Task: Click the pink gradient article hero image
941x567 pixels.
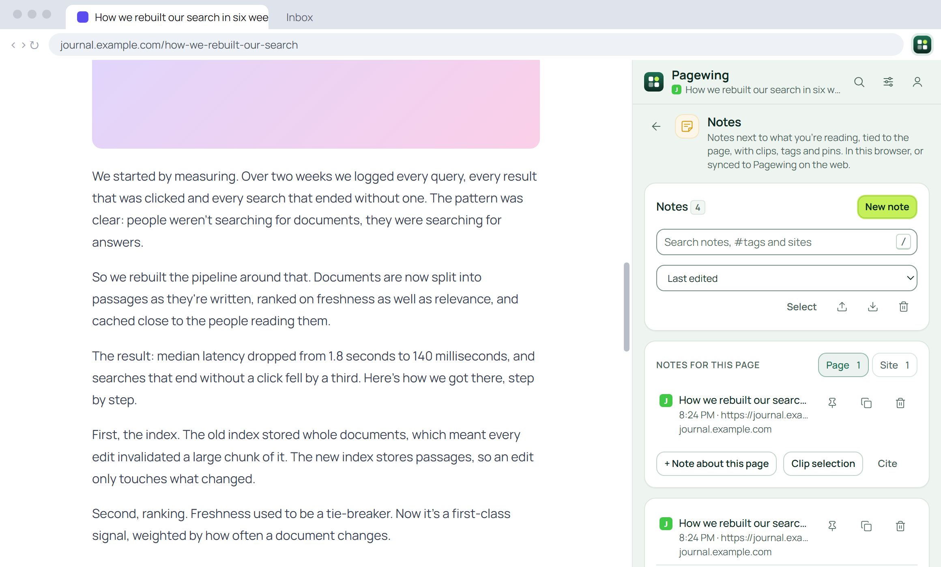Action: click(x=316, y=104)
